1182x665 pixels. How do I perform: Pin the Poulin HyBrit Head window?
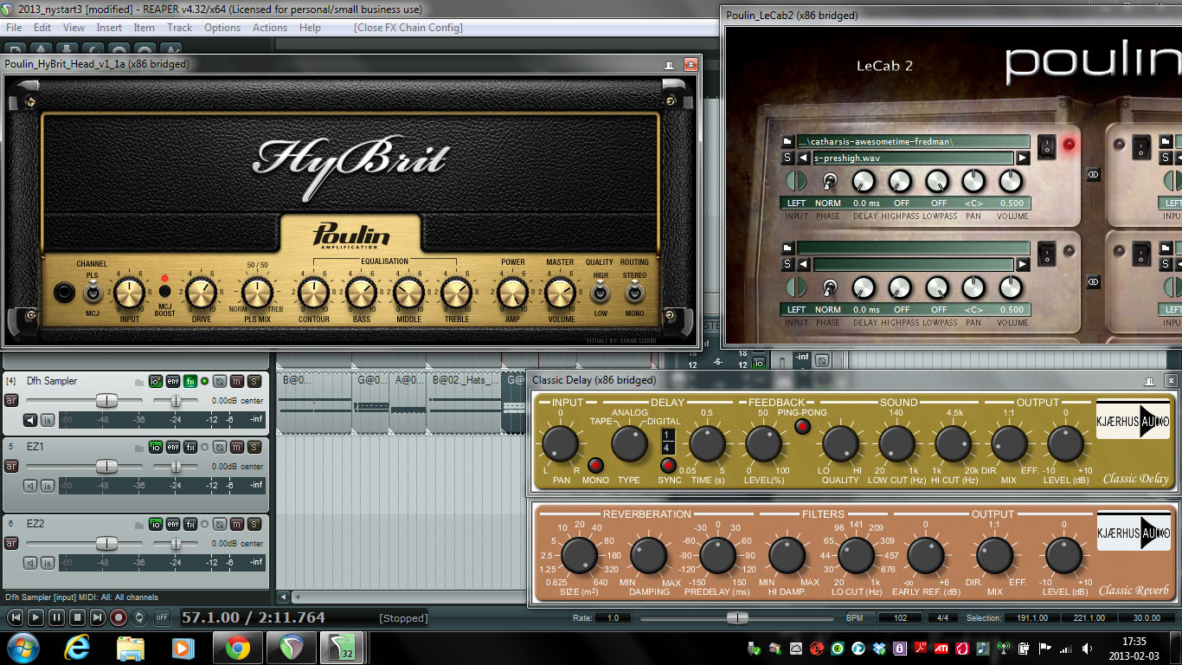[x=671, y=64]
